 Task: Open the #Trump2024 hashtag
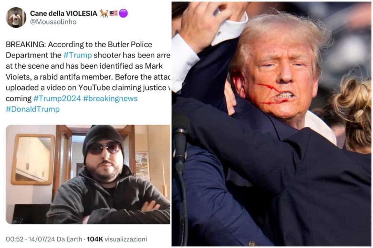coord(57,98)
